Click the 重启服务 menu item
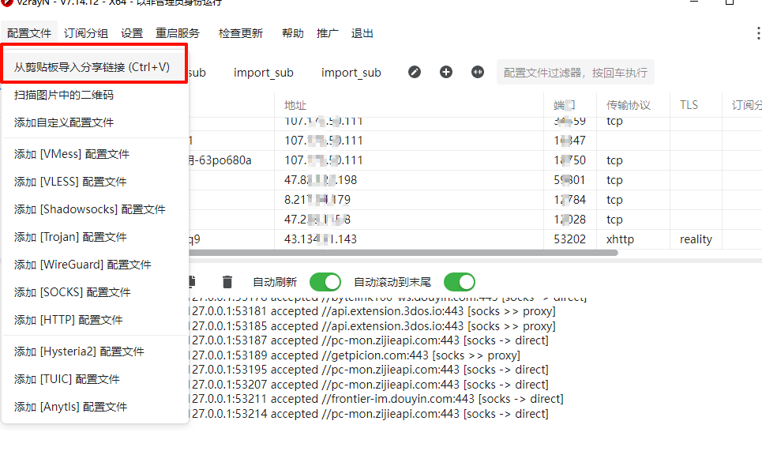Viewport: 762px width, 451px height. pos(178,33)
